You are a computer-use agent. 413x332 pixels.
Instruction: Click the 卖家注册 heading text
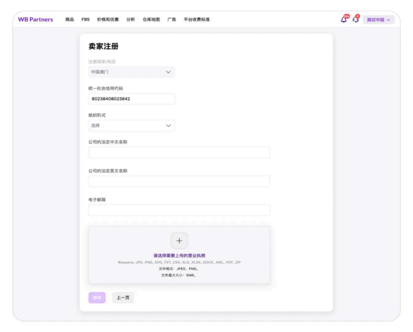pyautogui.click(x=104, y=46)
